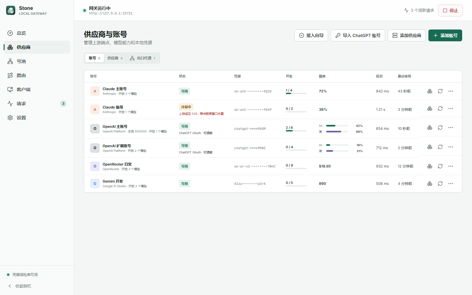Refresh OpenAI 扩展账号 account
Image resolution: width=472 pixels, height=295 pixels.
click(x=440, y=147)
